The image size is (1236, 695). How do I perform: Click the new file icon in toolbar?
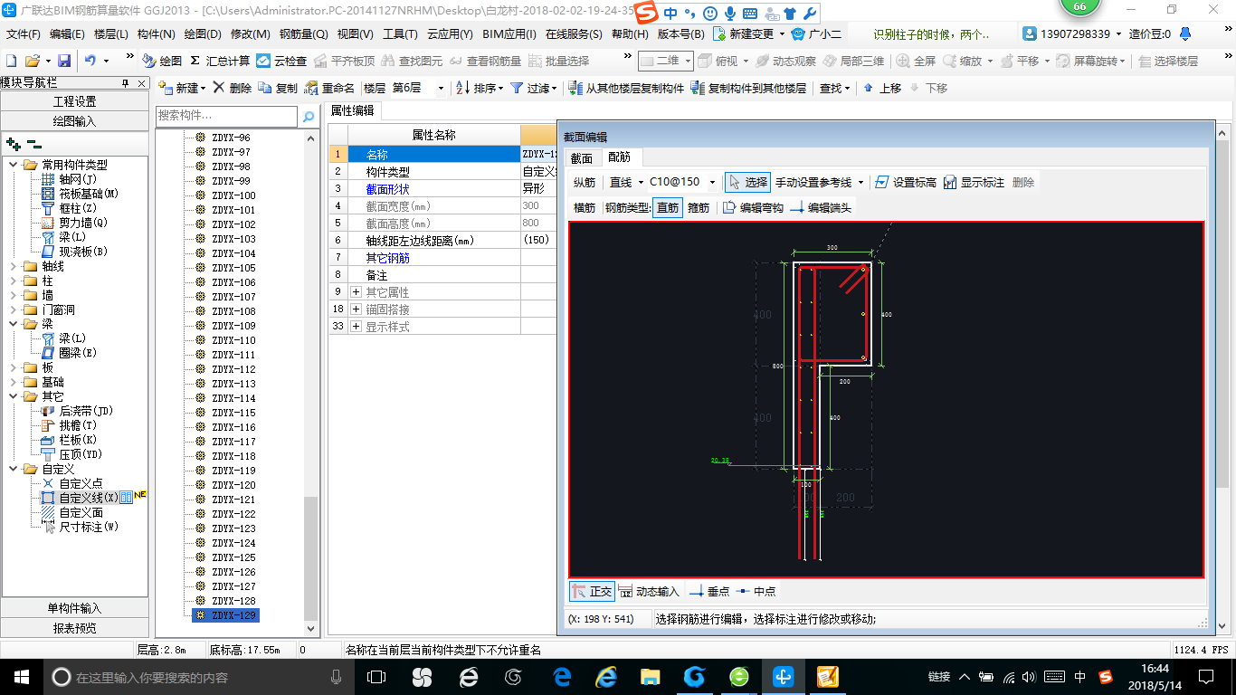tap(12, 61)
